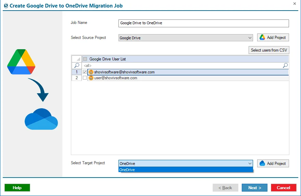Proceed with the Next button
Screen dimensions: 301x196
tap(254, 187)
